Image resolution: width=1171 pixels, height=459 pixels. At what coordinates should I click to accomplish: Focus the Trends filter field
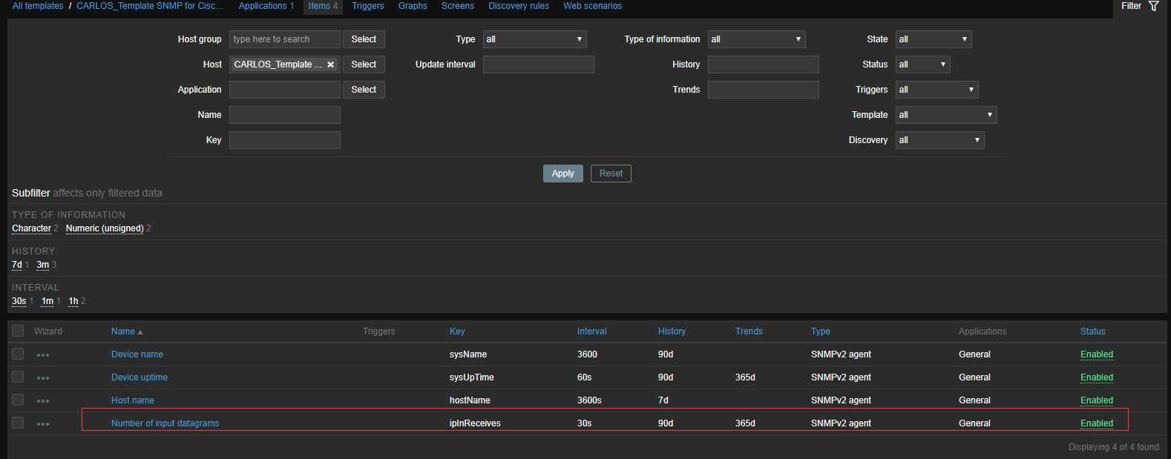[764, 90]
